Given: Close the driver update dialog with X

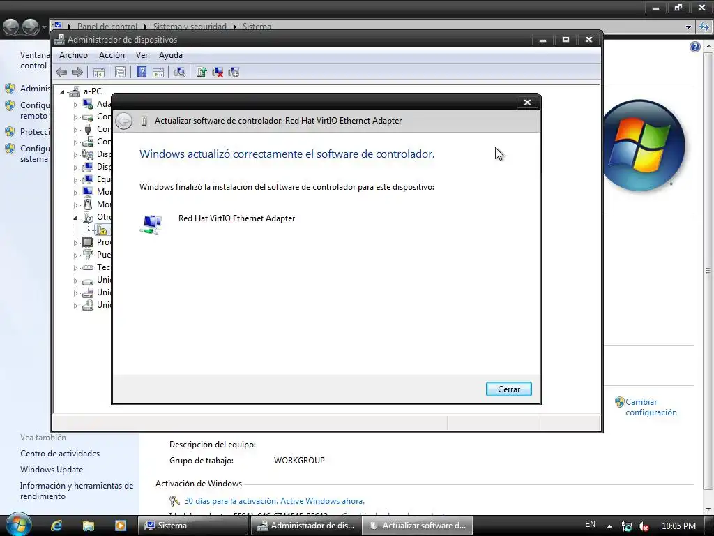Looking at the screenshot, I should point(527,103).
